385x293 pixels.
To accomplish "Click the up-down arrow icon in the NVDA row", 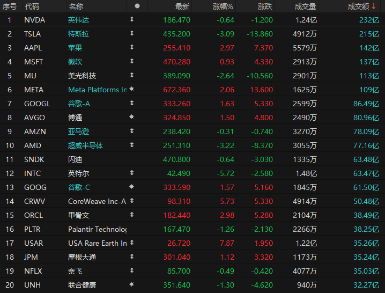I will click(x=132, y=19).
